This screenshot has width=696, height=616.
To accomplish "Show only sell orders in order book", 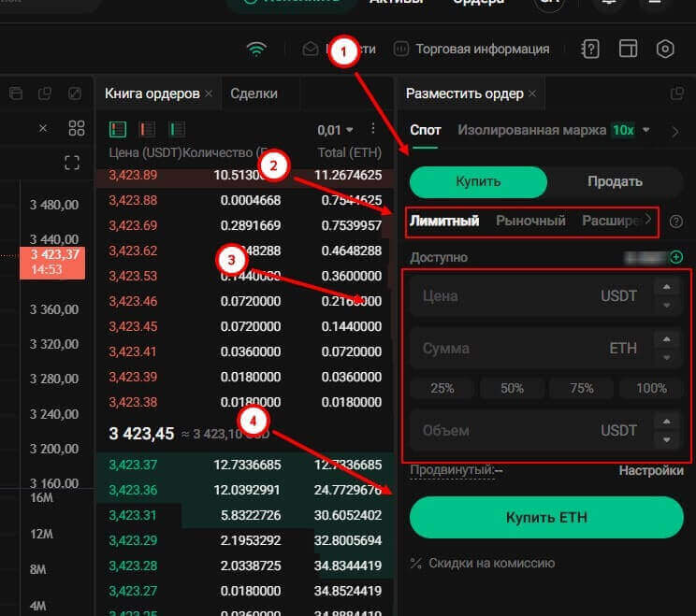I will click(147, 129).
